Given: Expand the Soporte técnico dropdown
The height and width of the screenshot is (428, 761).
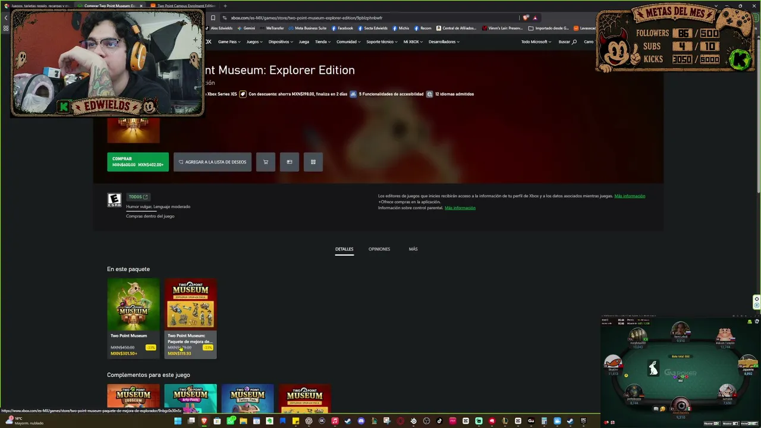Looking at the screenshot, I should click(382, 42).
